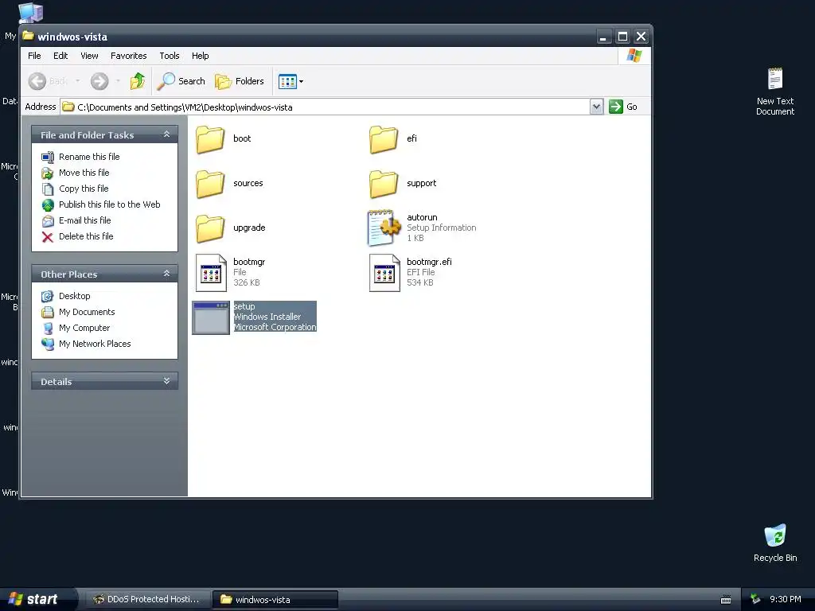Select the bootmgr.efi file icon
The width and height of the screenshot is (815, 611).
pyautogui.click(x=384, y=272)
